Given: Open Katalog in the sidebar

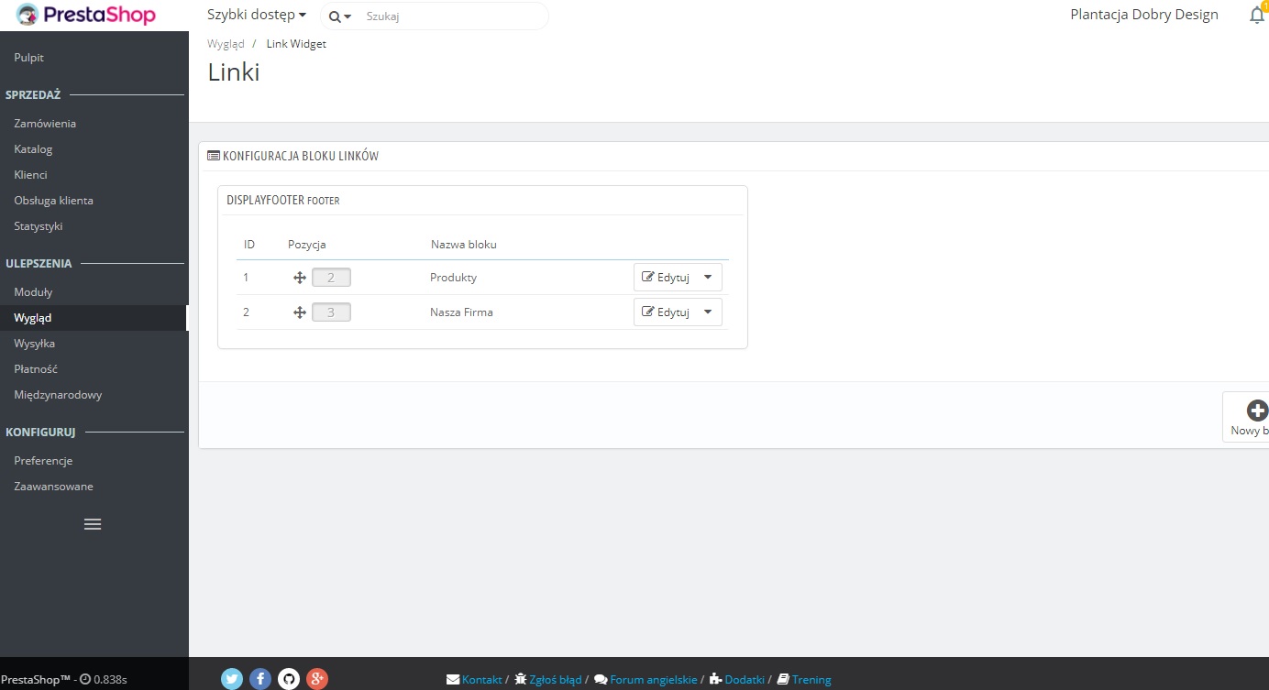Looking at the screenshot, I should pyautogui.click(x=33, y=149).
